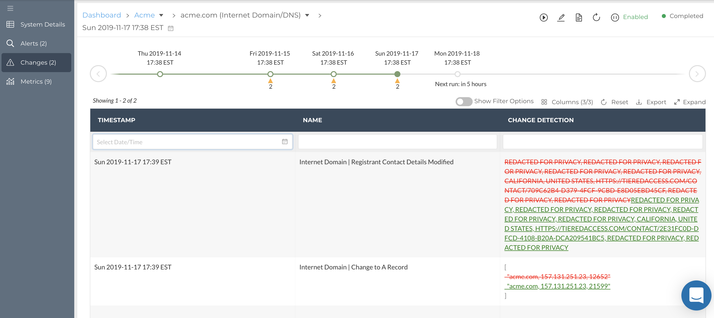Image resolution: width=714 pixels, height=318 pixels.
Task: Select Fri 2019-11-15 timeline marker
Action: [270, 74]
